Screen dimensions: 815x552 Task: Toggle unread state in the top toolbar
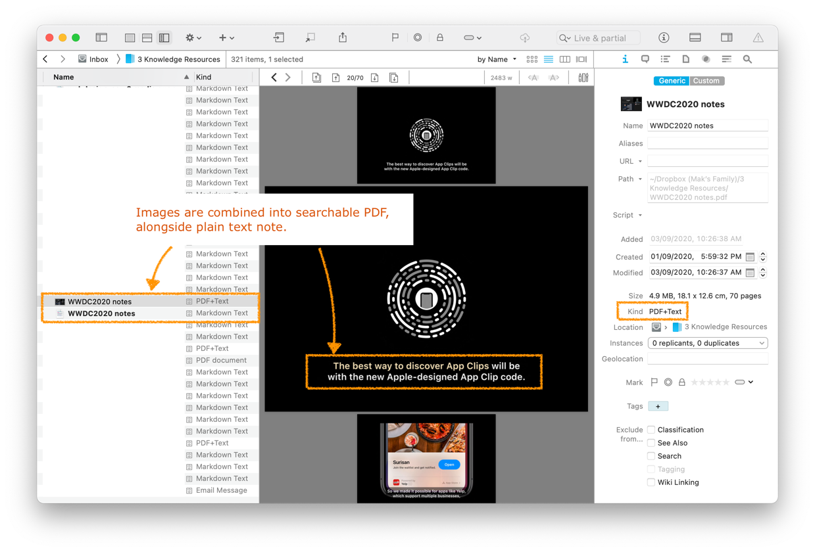pyautogui.click(x=418, y=37)
